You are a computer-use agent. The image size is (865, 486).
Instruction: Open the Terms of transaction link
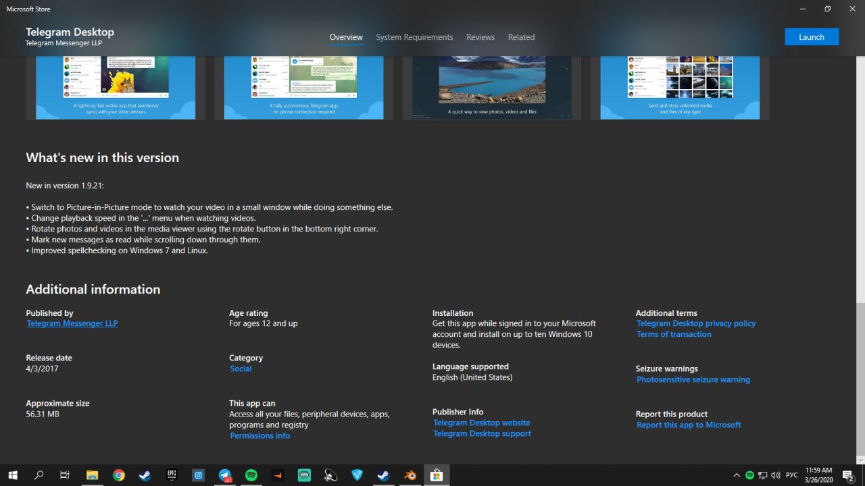point(674,334)
